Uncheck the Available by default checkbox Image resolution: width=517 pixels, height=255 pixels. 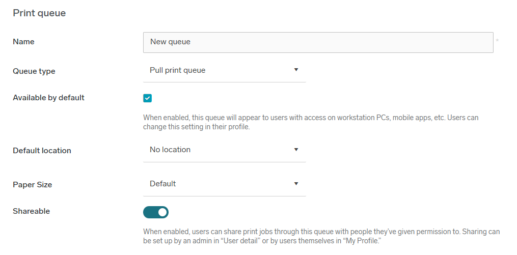[x=148, y=98]
